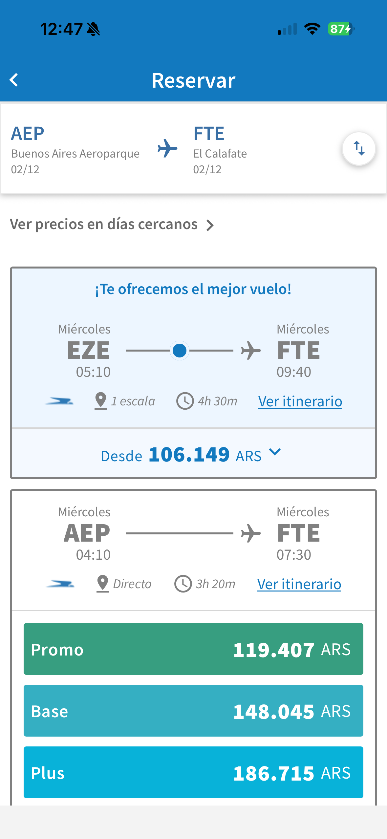Viewport: 387px width, 839px height.
Task: Tap the airline logo on the EZE flight
Action: coord(59,401)
